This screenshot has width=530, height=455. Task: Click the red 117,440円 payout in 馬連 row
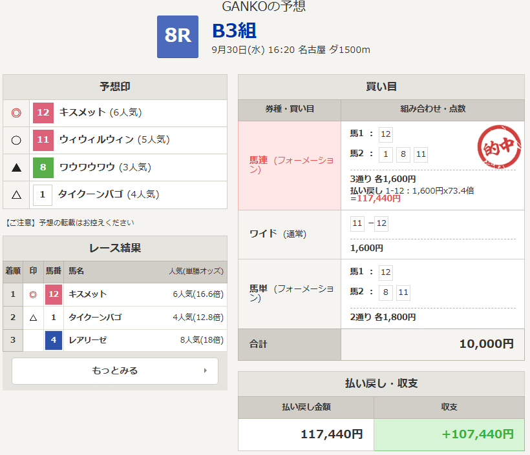tap(379, 199)
